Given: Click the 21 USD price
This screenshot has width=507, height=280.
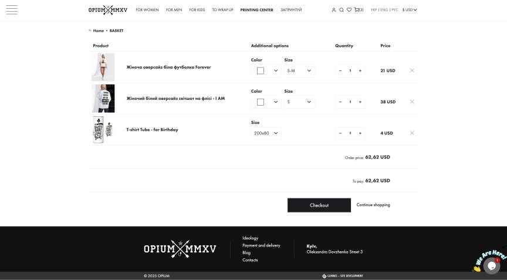Looking at the screenshot, I should [388, 70].
